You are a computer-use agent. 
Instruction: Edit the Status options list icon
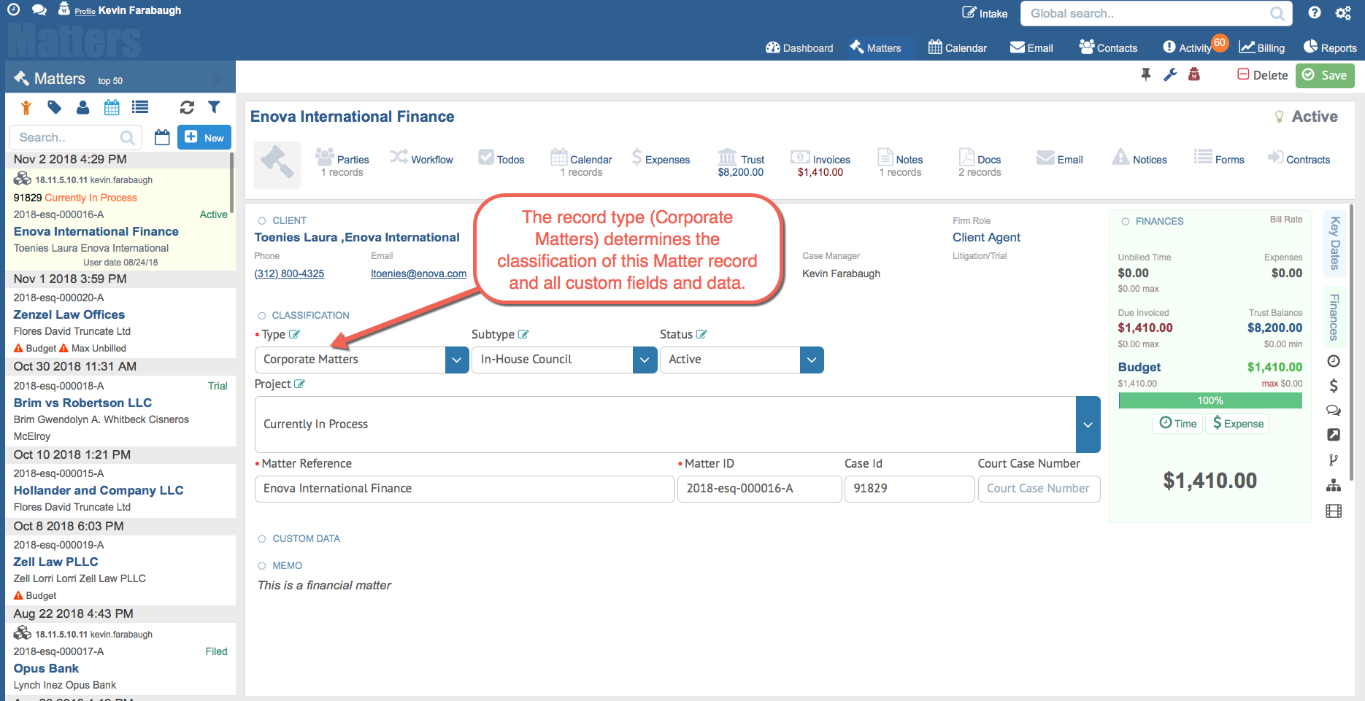tap(701, 334)
